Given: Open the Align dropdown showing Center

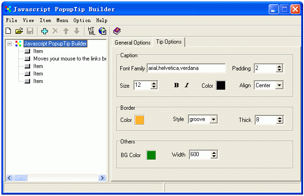Looking at the screenshot, I should point(279,85).
